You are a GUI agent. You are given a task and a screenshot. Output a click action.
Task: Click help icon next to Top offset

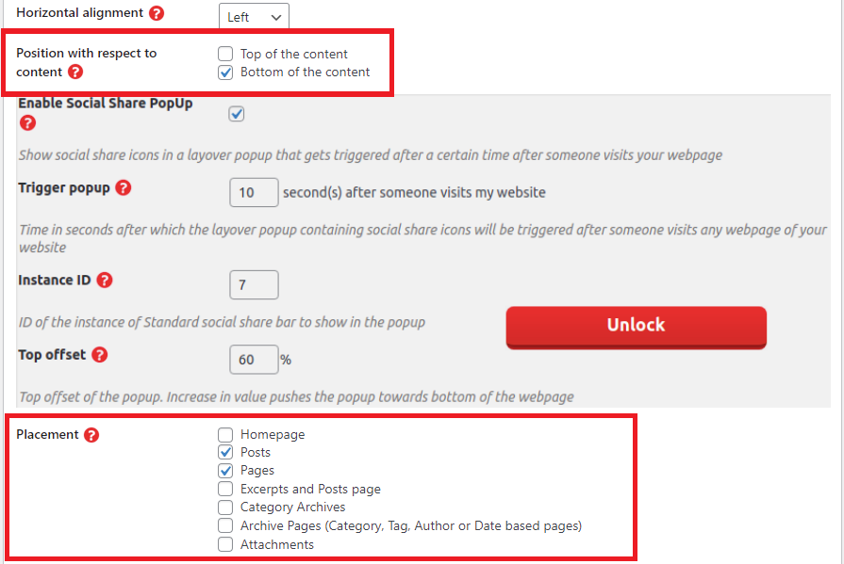100,355
